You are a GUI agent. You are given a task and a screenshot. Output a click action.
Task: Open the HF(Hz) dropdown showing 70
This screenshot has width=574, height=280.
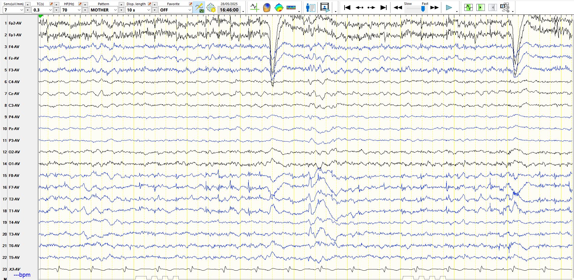71,10
